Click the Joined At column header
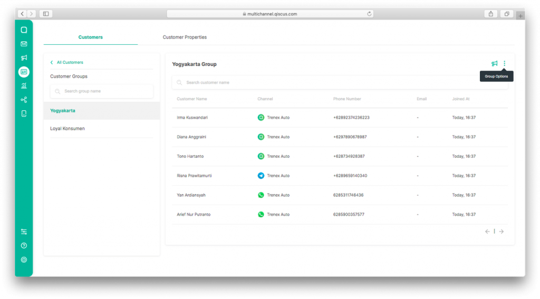Image resolution: width=540 pixels, height=299 pixels. [x=461, y=99]
